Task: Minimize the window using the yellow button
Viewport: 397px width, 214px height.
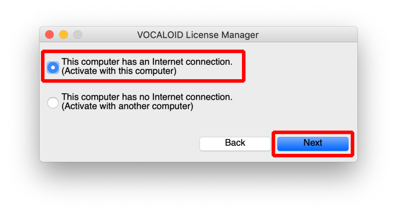Action: coord(63,35)
